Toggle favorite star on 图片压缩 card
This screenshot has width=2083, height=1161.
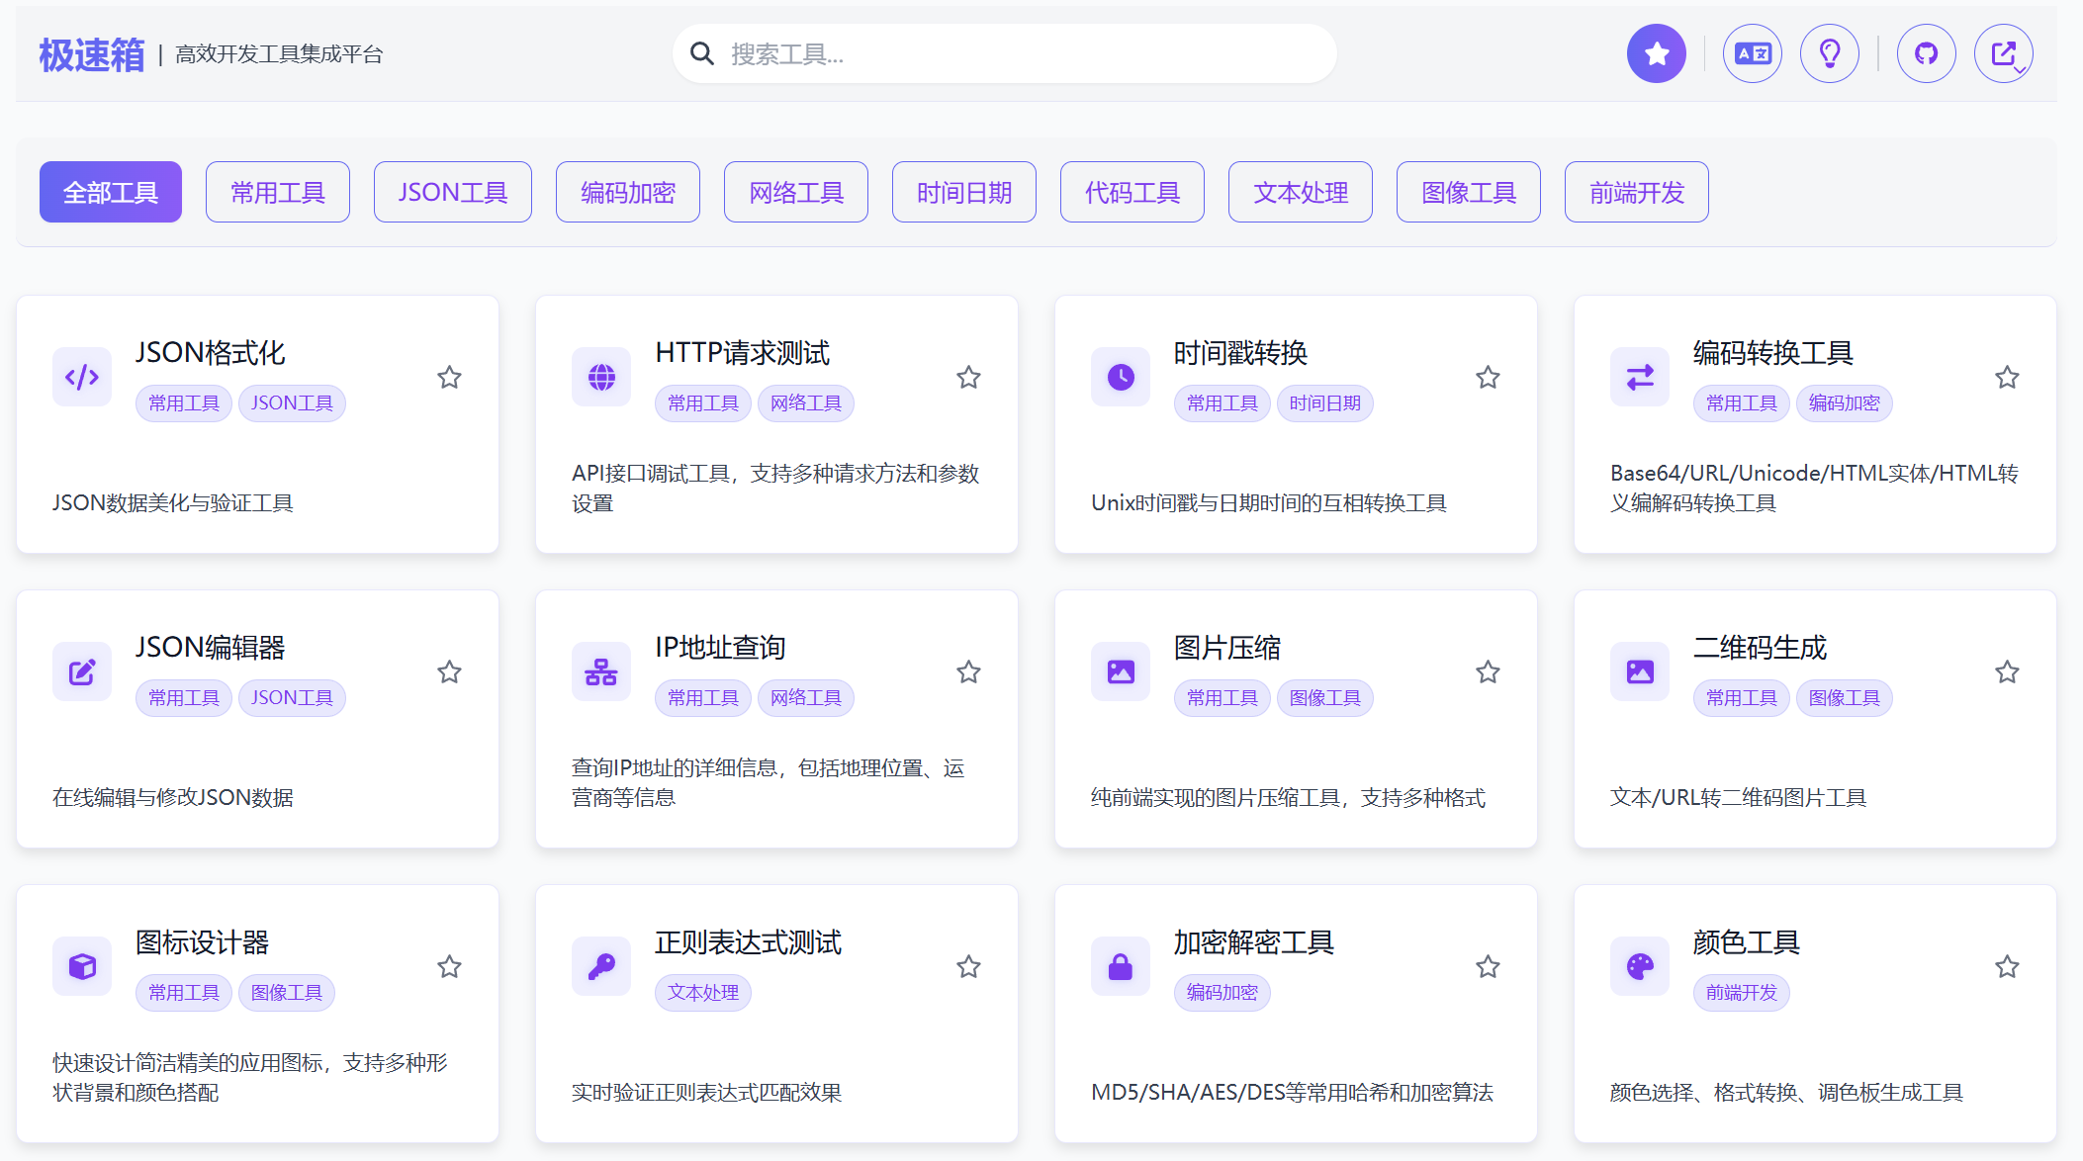(1488, 671)
